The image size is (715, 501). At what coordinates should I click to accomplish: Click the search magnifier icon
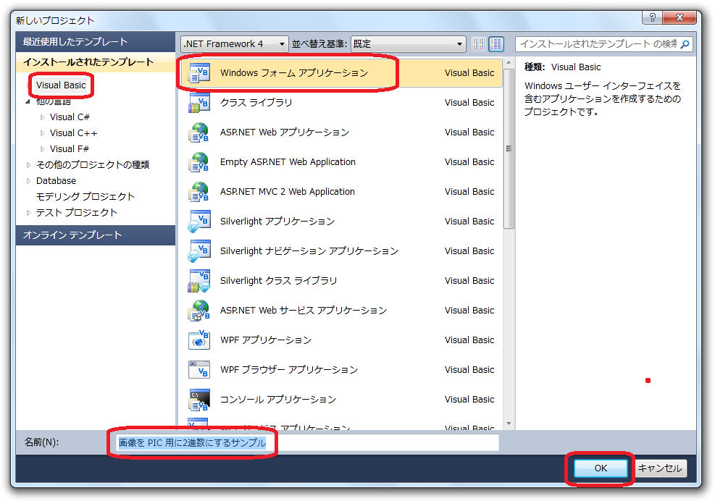pos(685,44)
